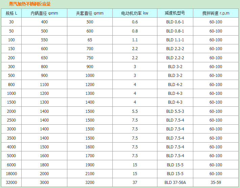Click the 5.5 motor power cell
The height and width of the screenshot is (188, 240).
(135, 111)
